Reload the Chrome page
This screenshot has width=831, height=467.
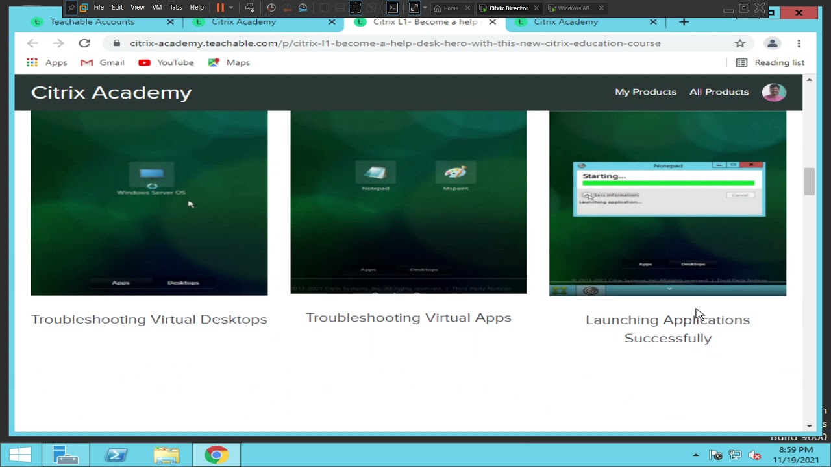(x=84, y=43)
